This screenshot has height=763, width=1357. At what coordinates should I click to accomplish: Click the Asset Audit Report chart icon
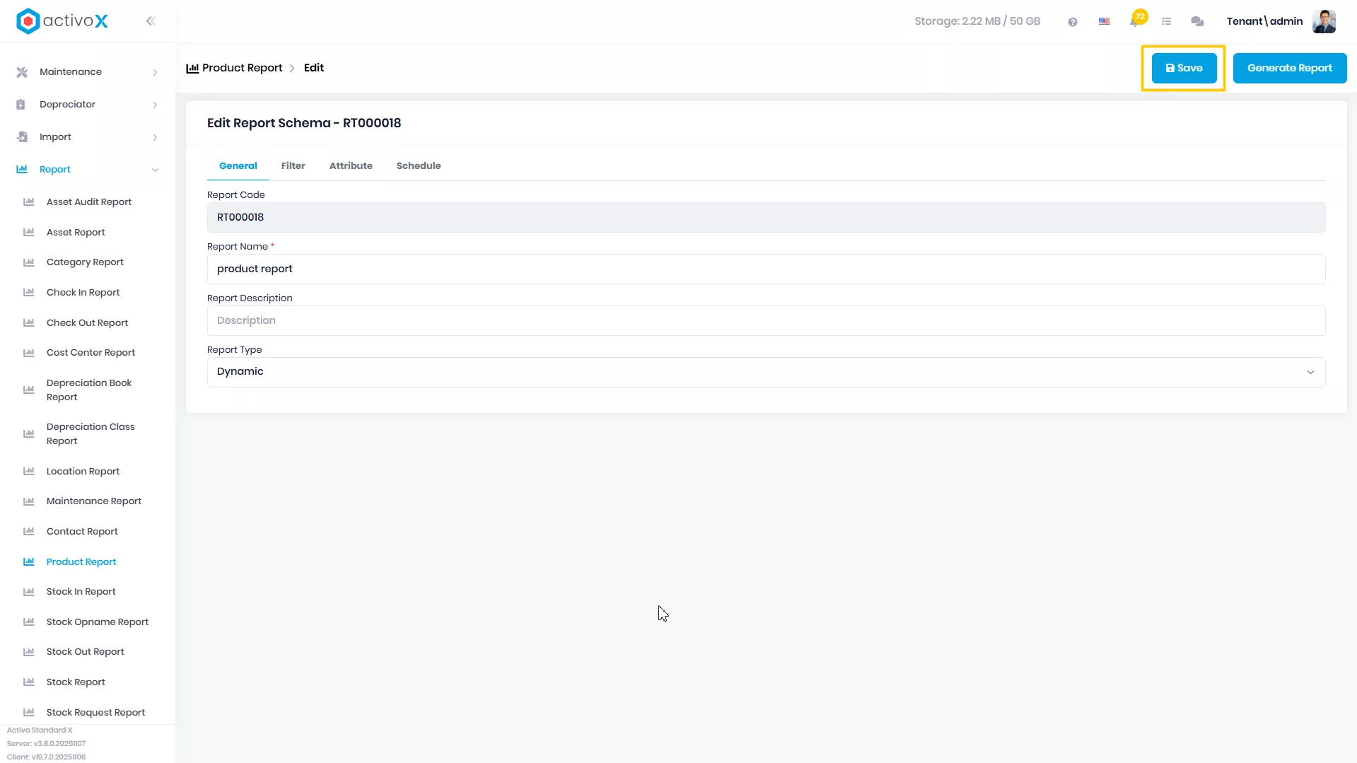[29, 202]
